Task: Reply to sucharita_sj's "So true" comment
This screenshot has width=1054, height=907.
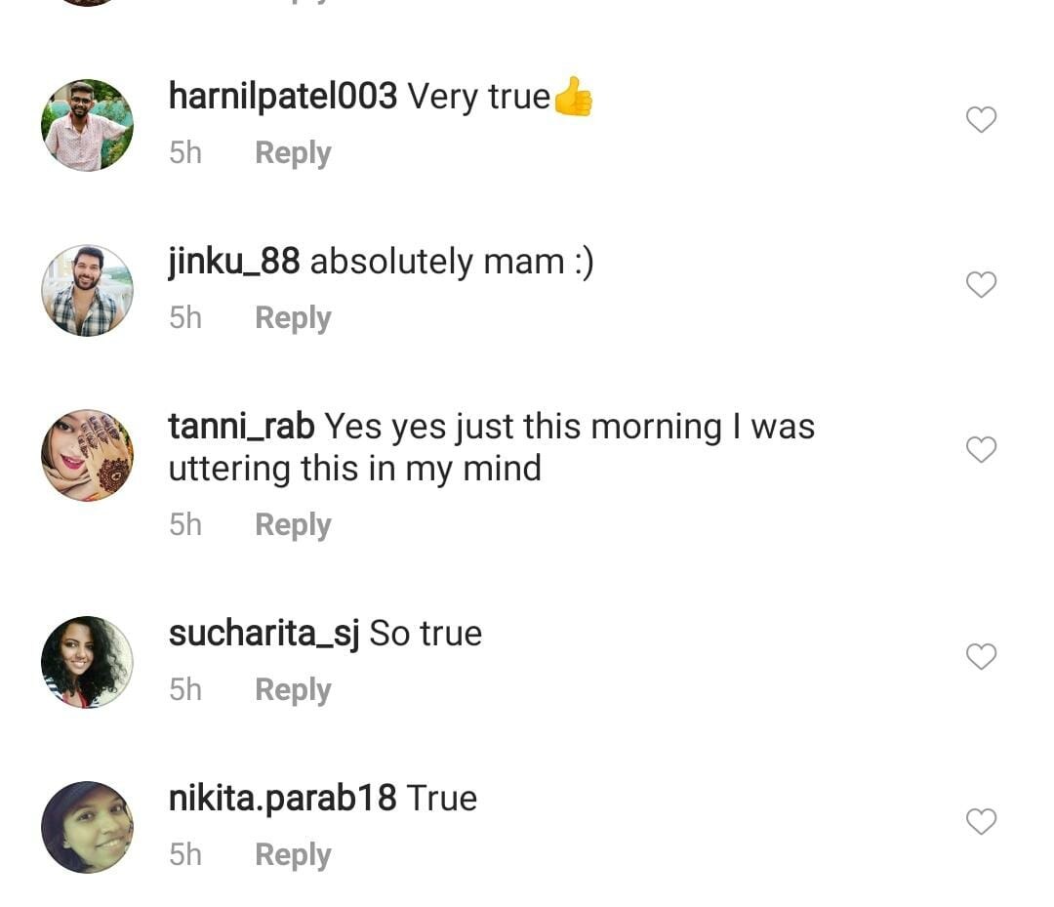Action: click(293, 690)
